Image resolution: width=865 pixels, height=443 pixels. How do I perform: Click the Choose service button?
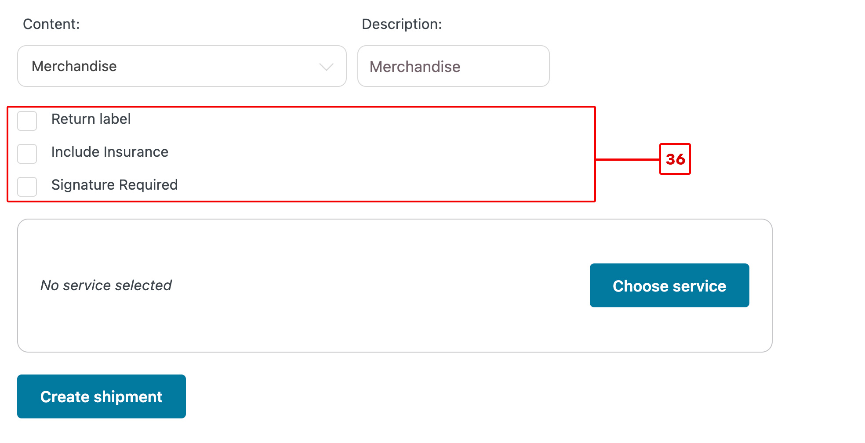point(669,285)
